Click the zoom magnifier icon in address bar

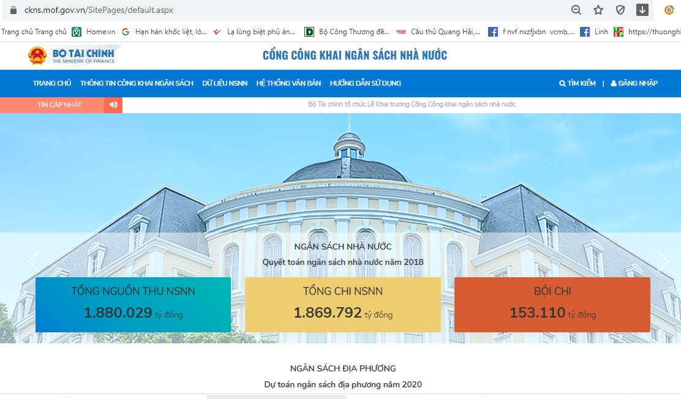[x=576, y=10]
